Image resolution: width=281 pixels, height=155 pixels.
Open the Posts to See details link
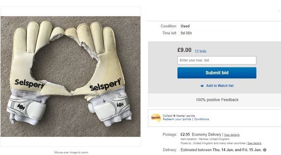(254, 143)
